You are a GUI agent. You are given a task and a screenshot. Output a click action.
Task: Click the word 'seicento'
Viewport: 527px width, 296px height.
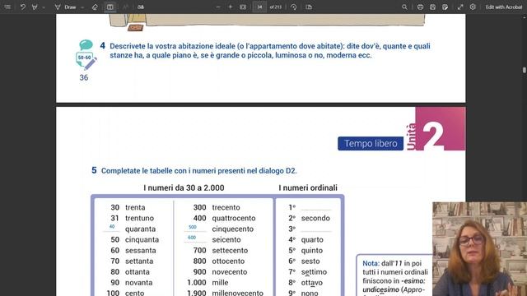(x=226, y=239)
